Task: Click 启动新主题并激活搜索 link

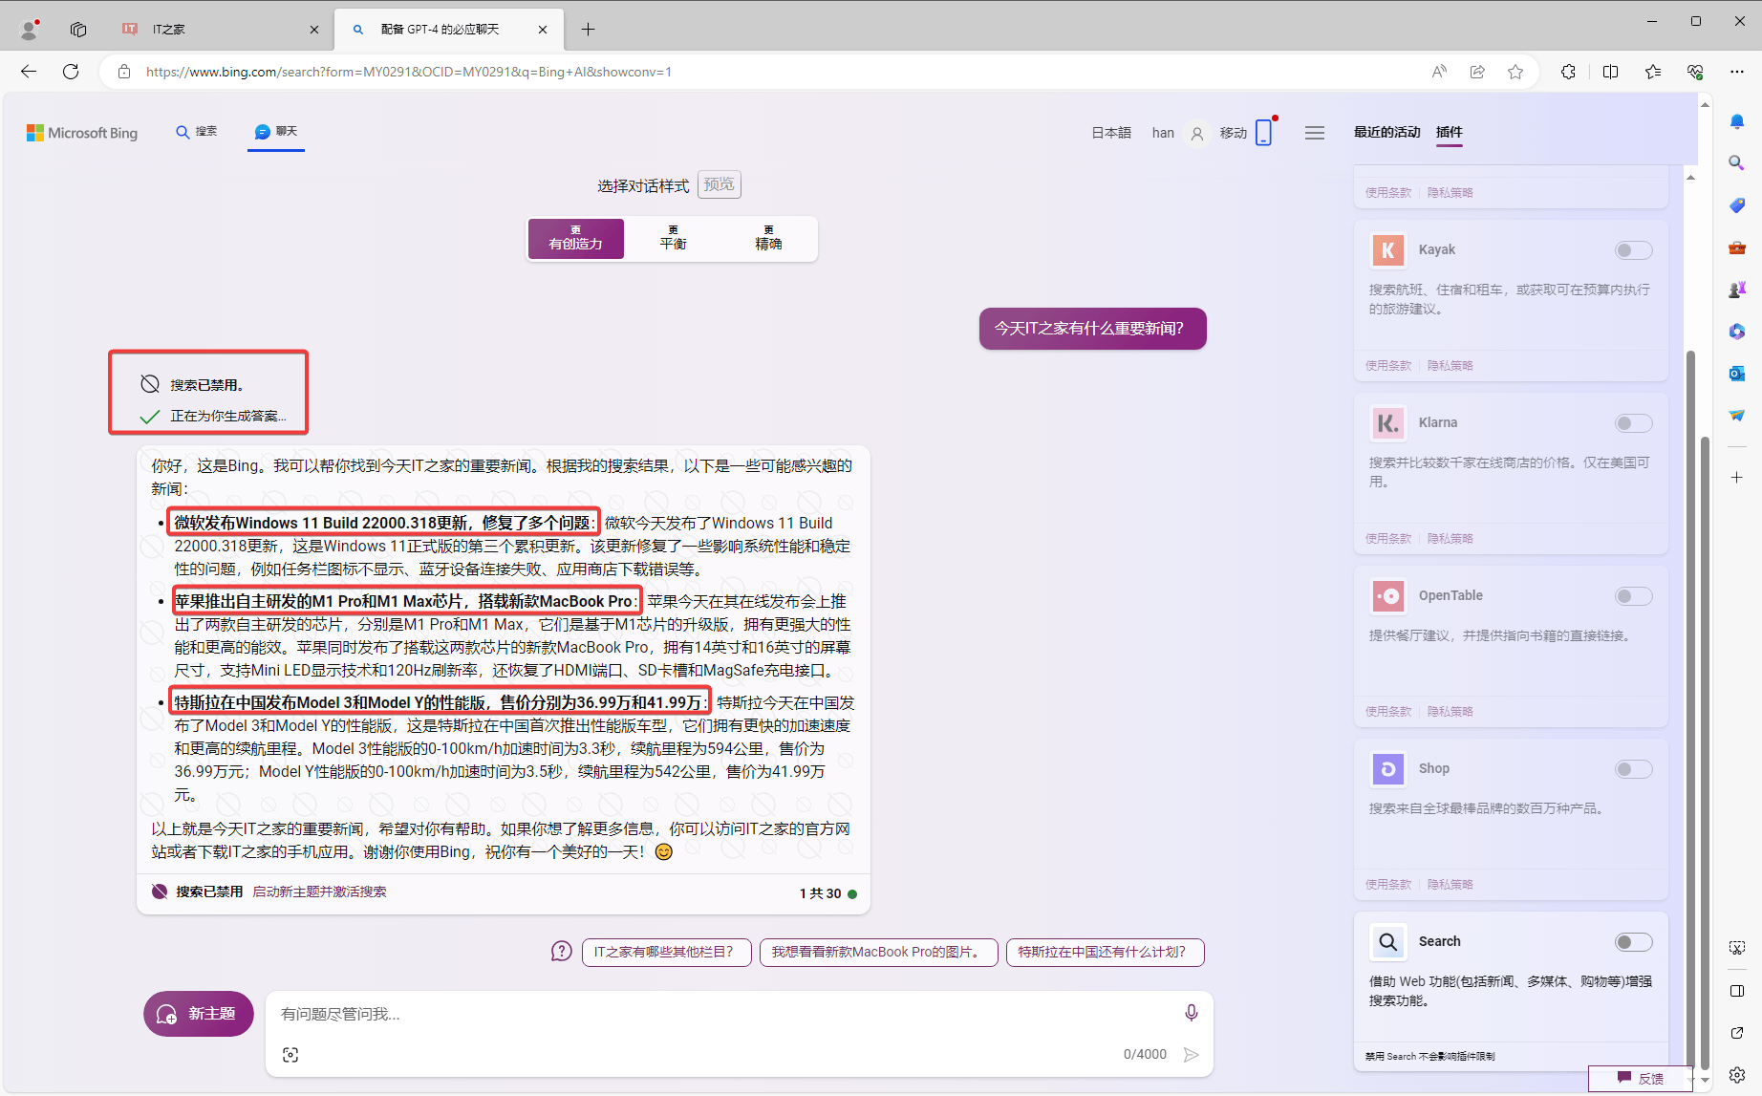Action: [x=319, y=892]
